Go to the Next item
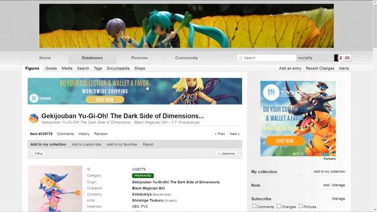The image size is (377, 212). [234, 134]
